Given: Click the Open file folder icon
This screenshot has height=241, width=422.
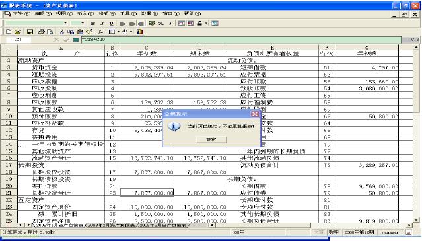Looking at the screenshot, I should coord(18,32).
